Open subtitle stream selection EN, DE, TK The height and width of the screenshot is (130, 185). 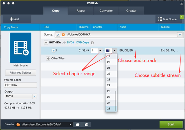[x=169, y=50]
